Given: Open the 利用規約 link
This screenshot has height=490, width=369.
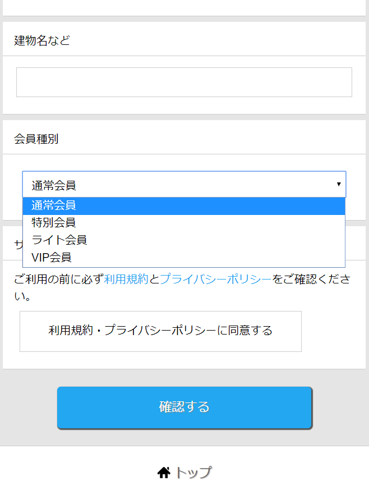Looking at the screenshot, I should 126,280.
